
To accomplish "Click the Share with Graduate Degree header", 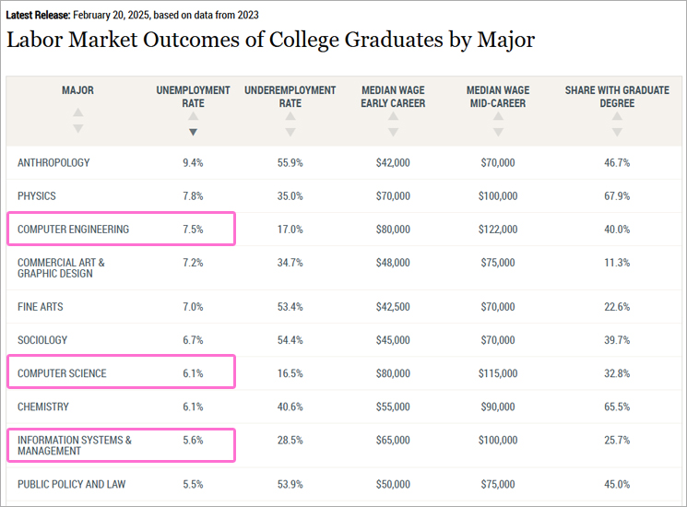I will [x=617, y=97].
